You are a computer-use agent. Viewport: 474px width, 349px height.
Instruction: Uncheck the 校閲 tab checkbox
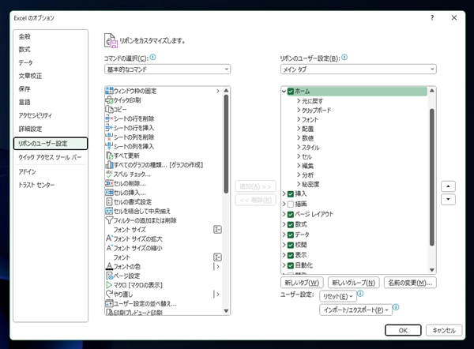[x=291, y=245]
